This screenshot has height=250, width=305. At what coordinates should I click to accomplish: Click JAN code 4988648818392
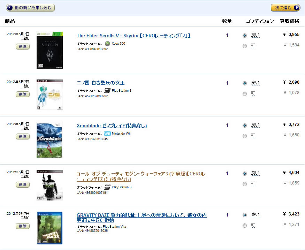click(x=96, y=49)
